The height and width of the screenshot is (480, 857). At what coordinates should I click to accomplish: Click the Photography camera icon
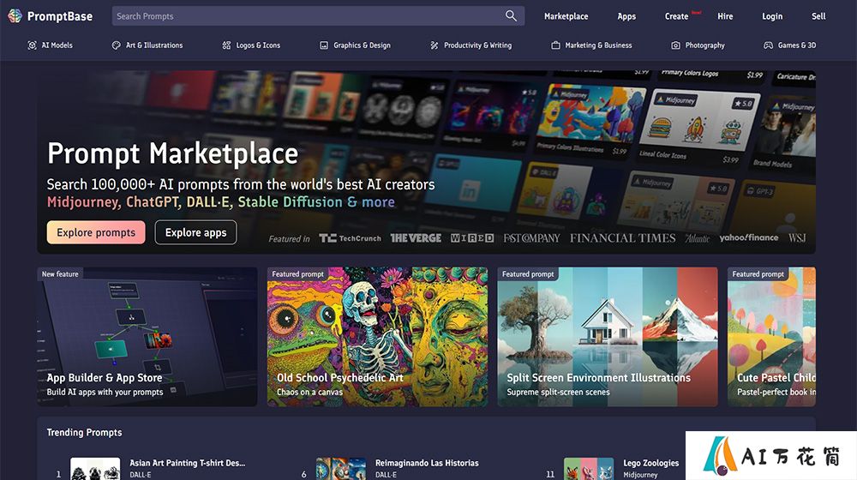(x=675, y=45)
